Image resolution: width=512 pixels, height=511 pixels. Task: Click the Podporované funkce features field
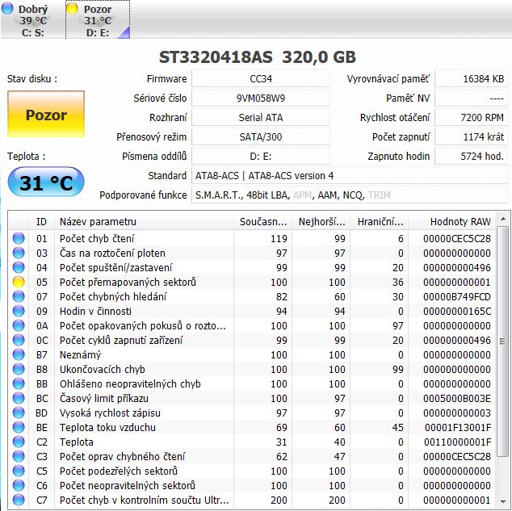point(350,195)
